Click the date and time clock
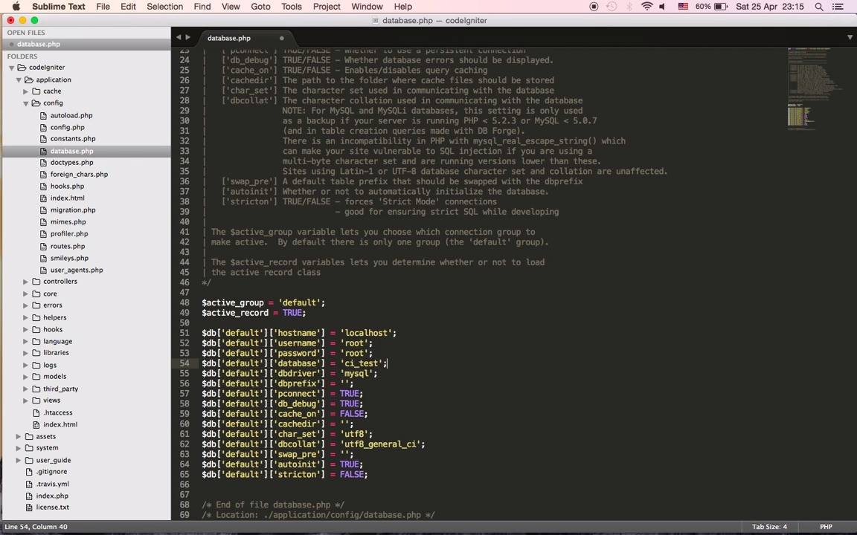This screenshot has height=535, width=857. coord(769,7)
